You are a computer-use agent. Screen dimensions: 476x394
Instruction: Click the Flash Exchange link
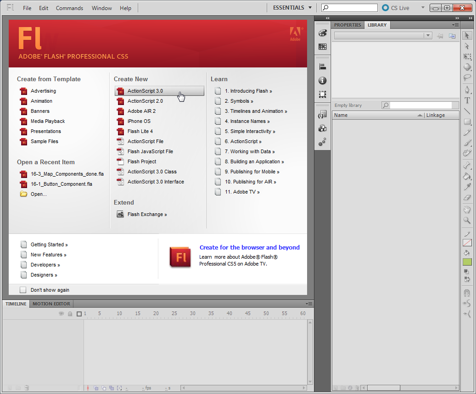tap(147, 215)
